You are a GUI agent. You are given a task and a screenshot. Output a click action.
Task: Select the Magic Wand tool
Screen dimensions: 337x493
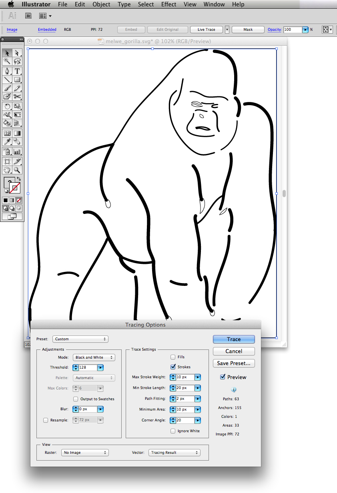coord(7,61)
